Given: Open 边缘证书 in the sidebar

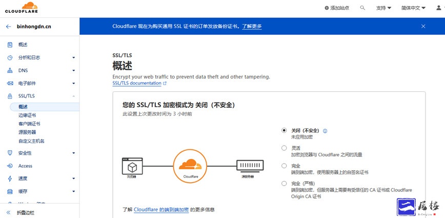Looking at the screenshot, I should (x=27, y=115).
